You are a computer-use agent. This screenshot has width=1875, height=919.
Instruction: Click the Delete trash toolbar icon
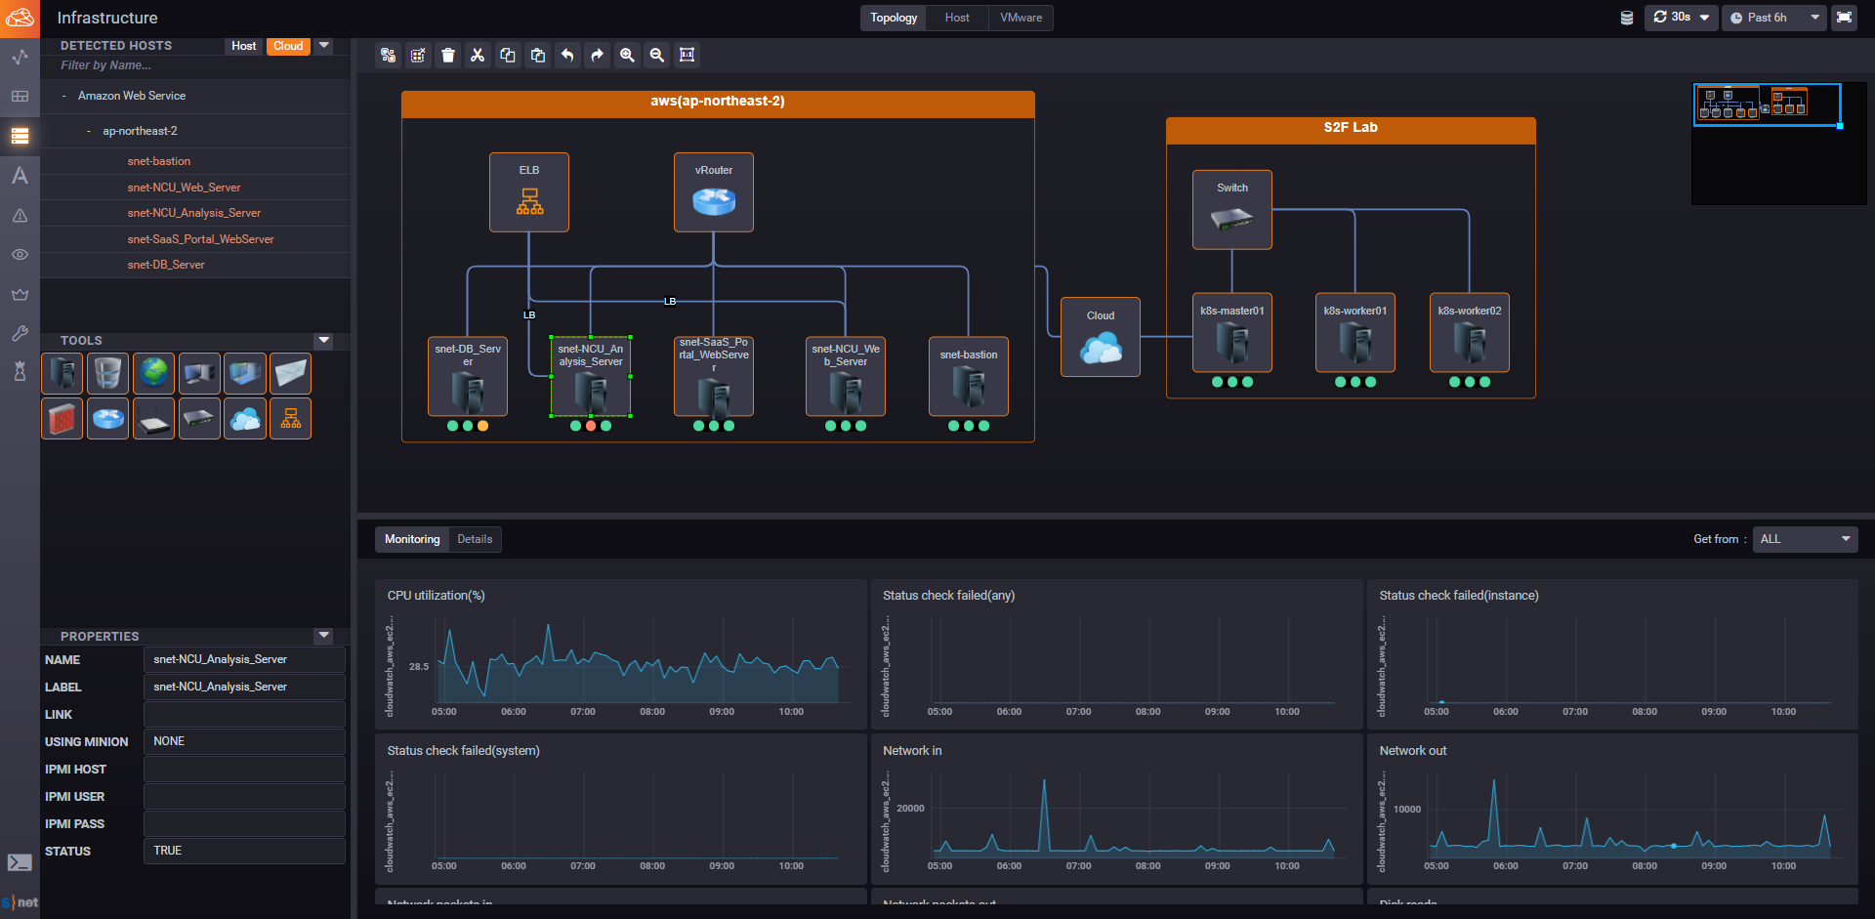[x=448, y=56]
